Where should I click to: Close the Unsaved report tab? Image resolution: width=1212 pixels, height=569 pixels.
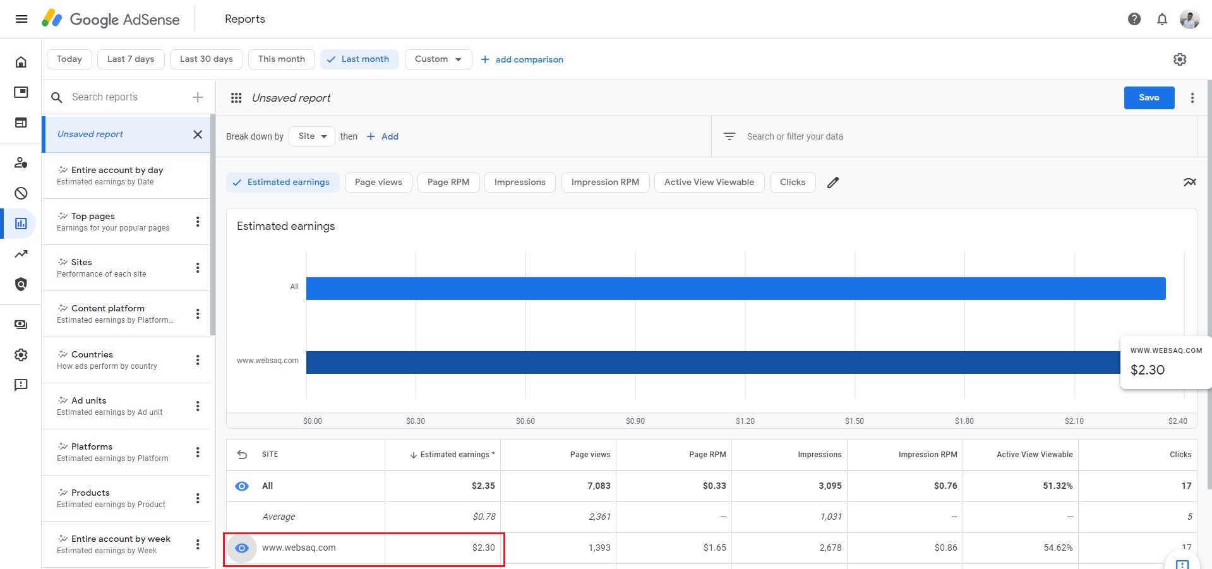click(x=198, y=135)
